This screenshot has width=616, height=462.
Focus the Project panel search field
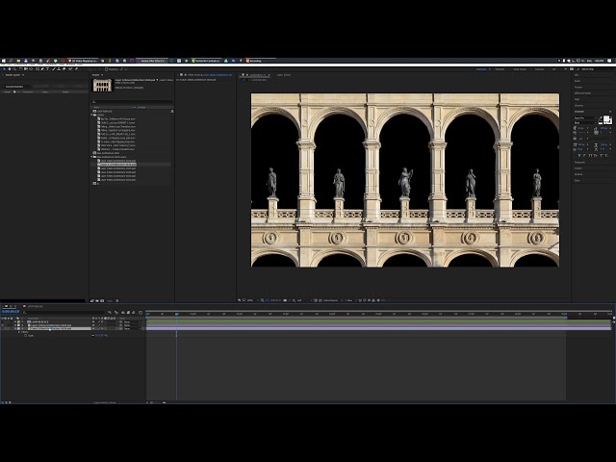pos(133,102)
